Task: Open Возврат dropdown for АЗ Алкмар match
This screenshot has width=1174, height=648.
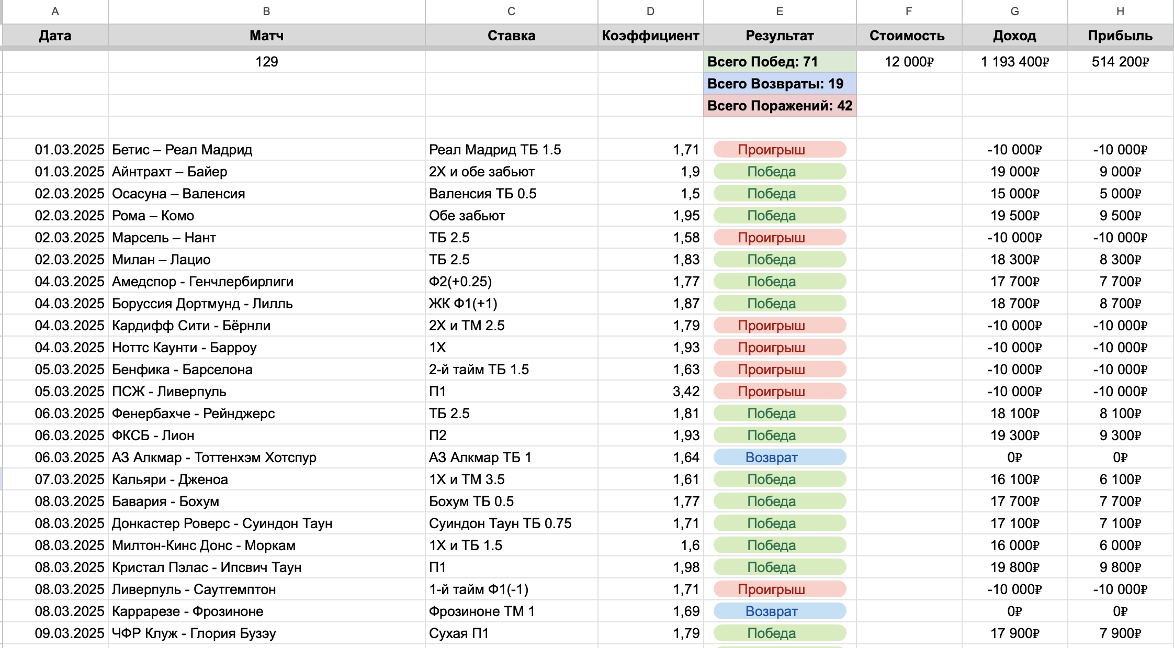Action: [779, 457]
